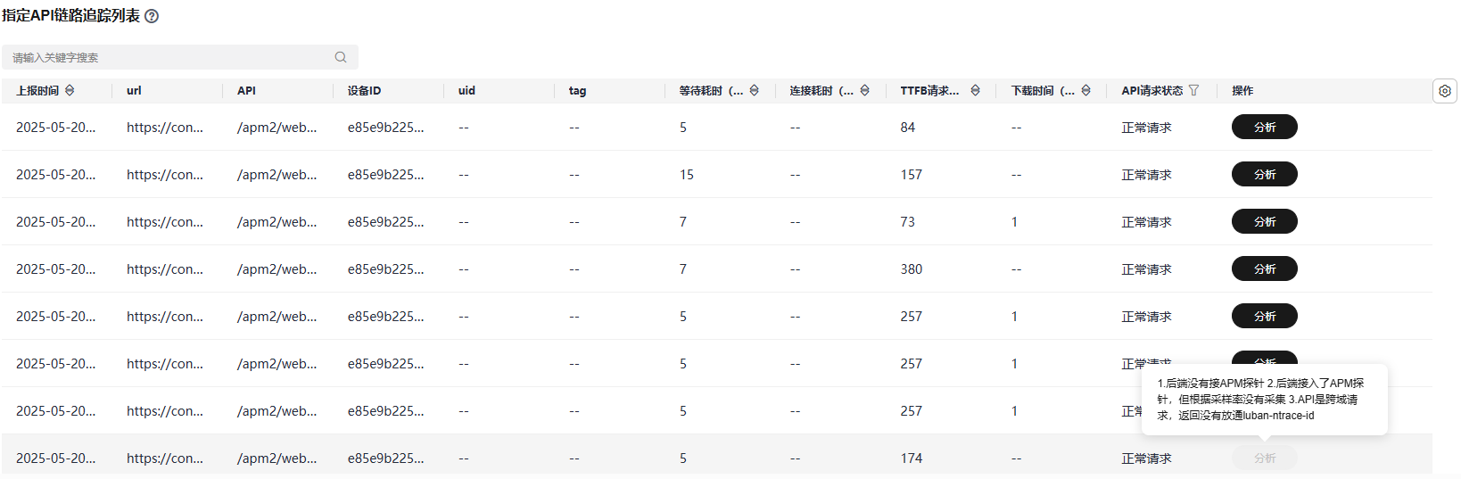Image resolution: width=1461 pixels, height=479 pixels.
Task: Open the help icon beside the list title
Action: [x=152, y=16]
